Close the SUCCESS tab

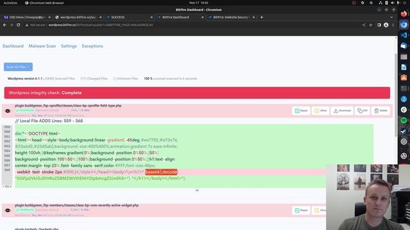[151, 17]
